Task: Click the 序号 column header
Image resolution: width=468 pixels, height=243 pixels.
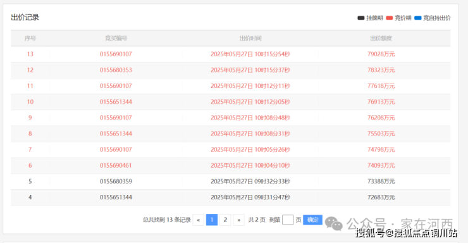Action: coord(30,38)
